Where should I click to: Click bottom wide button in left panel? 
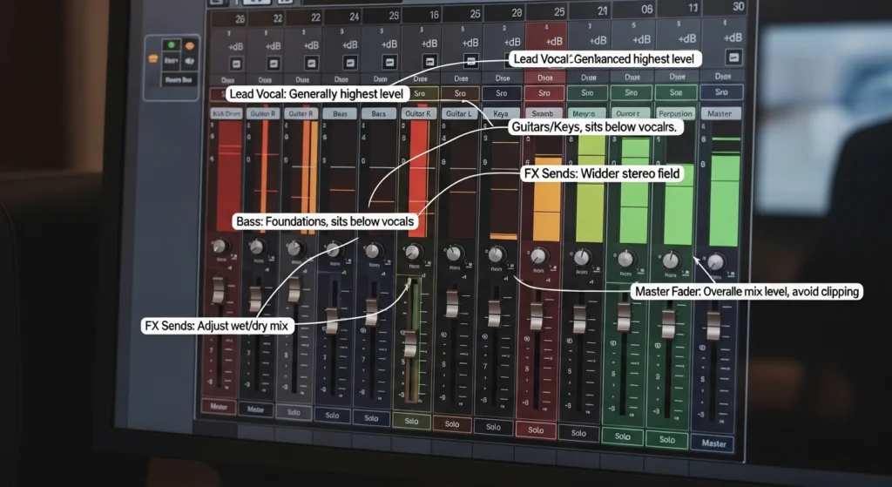tap(178, 80)
